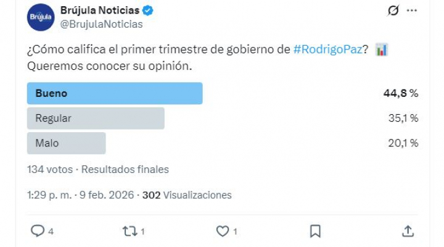Screen dimensions: 444x247
Task: Click the reply comment icon
Action: pyautogui.click(x=38, y=231)
